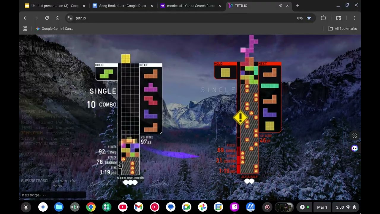Click the "10 COMBO" text
This screenshot has width=380, height=214.
point(102,104)
